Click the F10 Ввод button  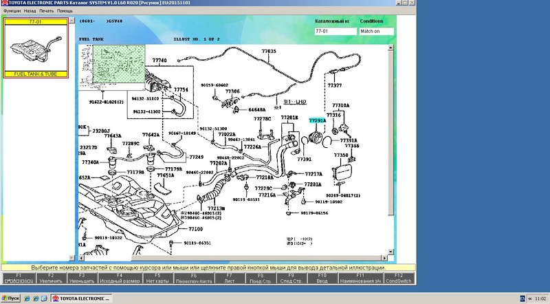[322, 278]
